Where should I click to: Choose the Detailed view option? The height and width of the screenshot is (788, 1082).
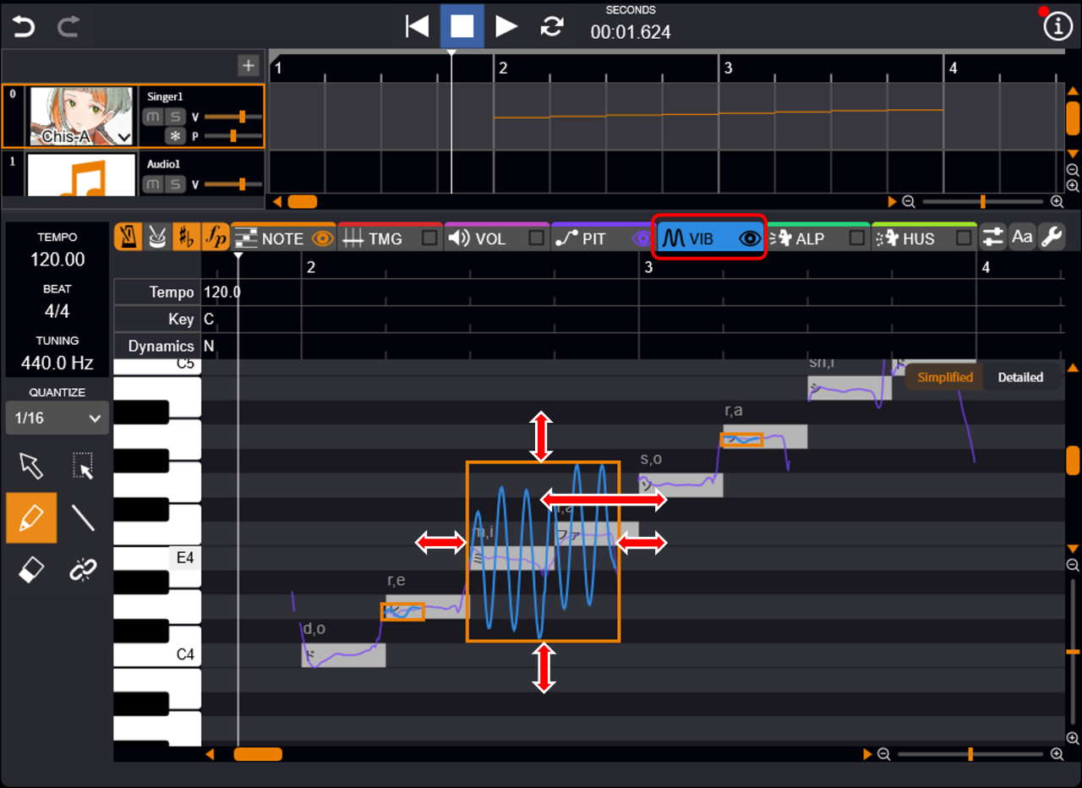point(1020,377)
